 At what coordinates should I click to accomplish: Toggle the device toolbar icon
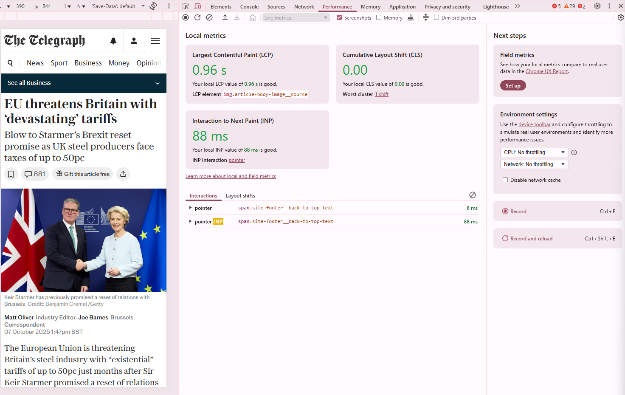pyautogui.click(x=198, y=6)
